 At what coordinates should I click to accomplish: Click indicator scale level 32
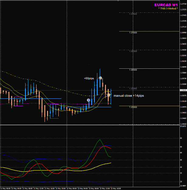(181, 173)
